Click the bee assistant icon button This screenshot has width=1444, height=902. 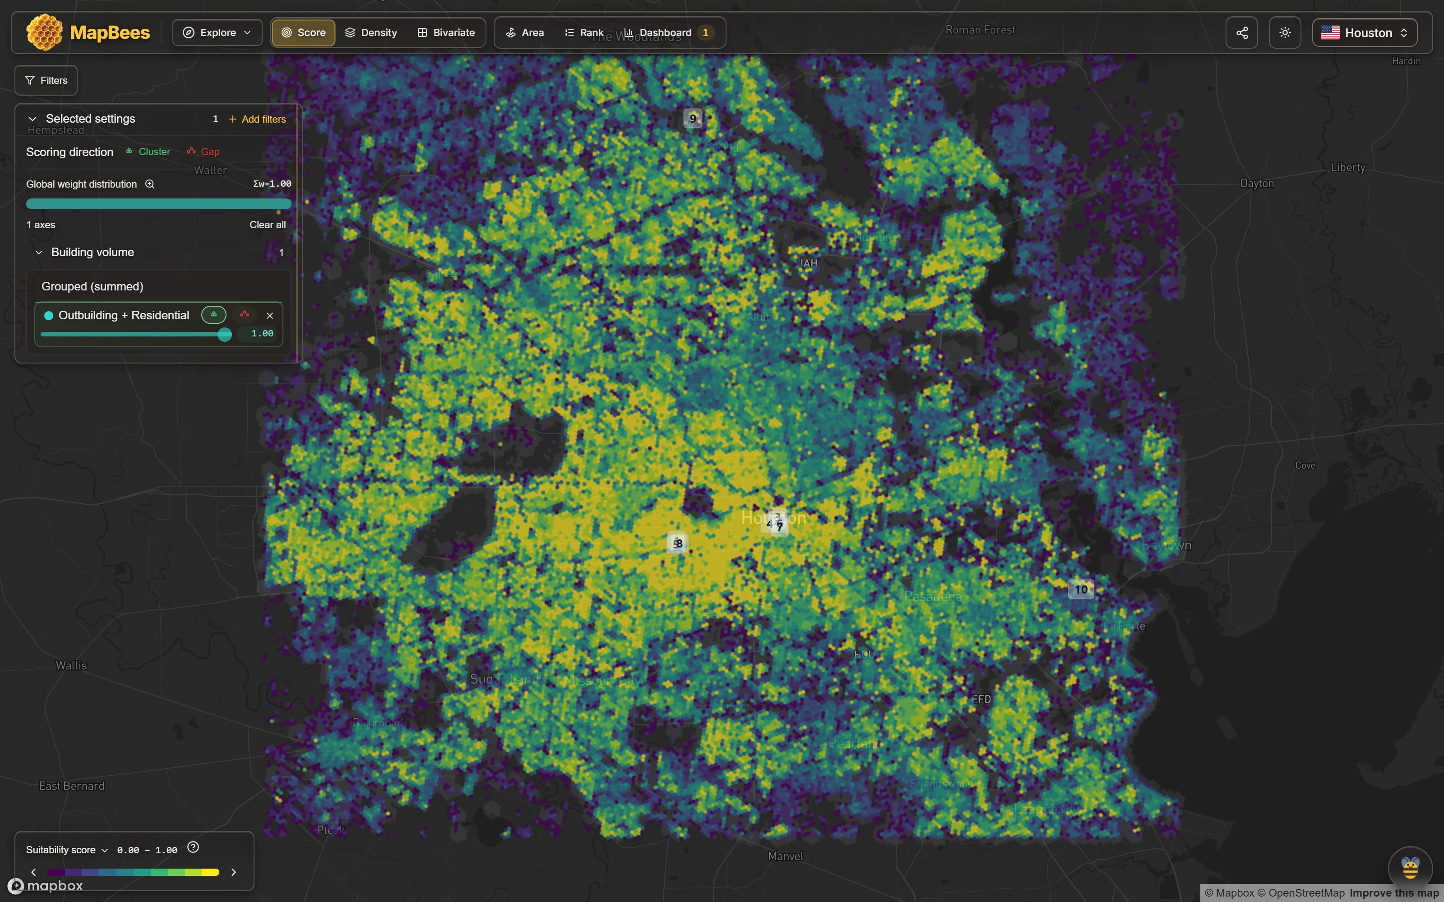tap(1410, 869)
